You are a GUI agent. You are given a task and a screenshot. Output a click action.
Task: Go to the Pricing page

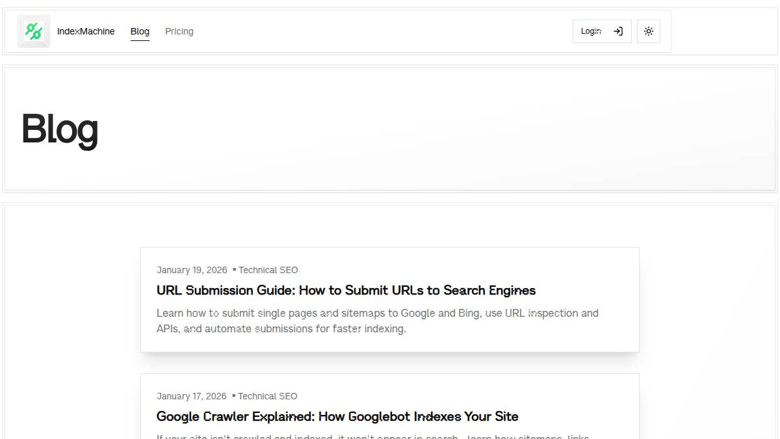(x=179, y=31)
